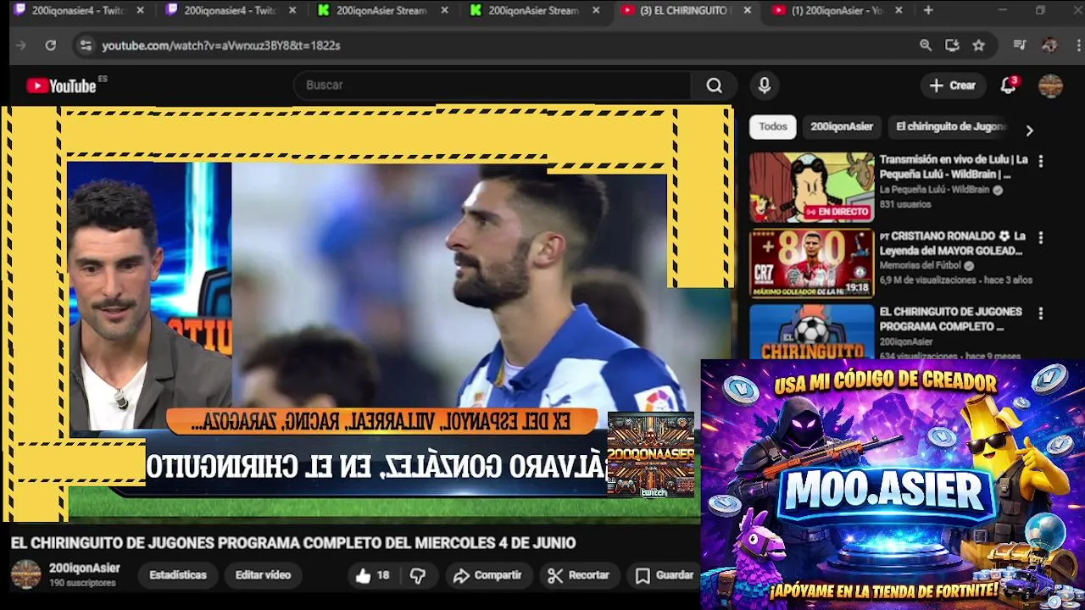1085x610 pixels.
Task: Dislike the video with thumbs down
Action: pos(418,575)
